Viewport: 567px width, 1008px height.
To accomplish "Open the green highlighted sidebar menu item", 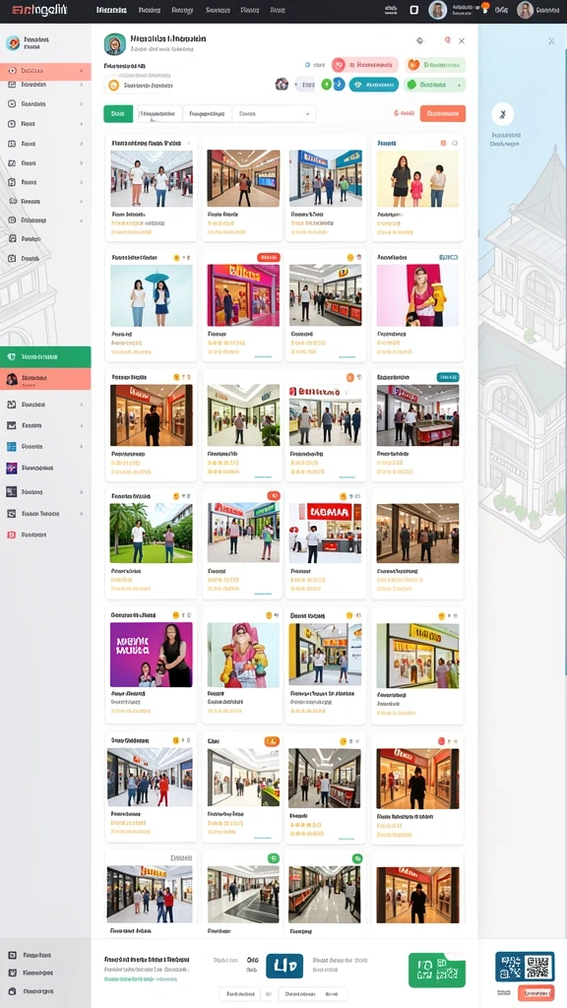I will pos(45,356).
